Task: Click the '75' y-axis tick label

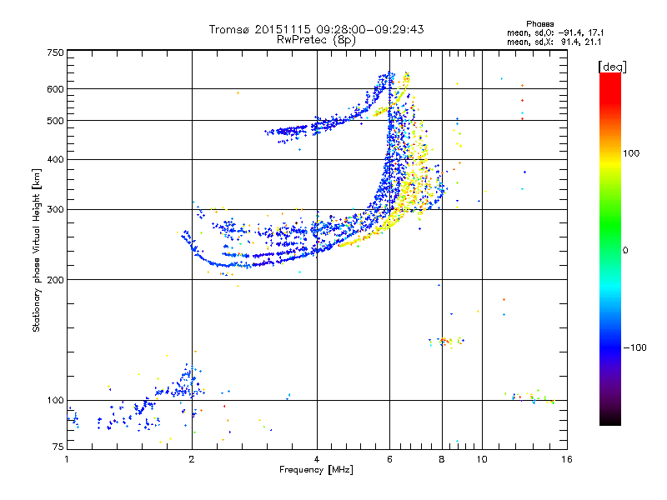Action: 58,447
